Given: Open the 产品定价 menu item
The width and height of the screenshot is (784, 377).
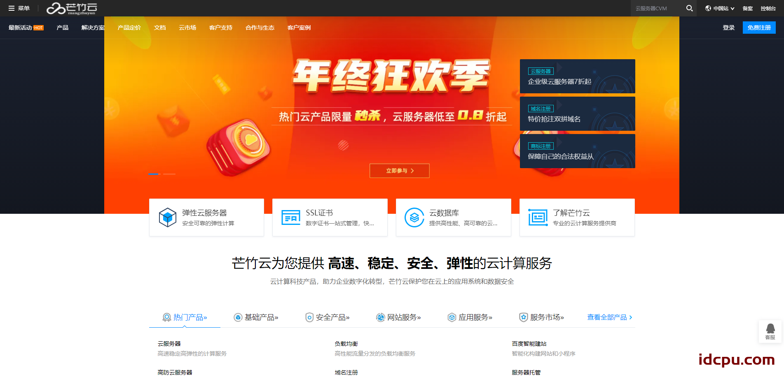Looking at the screenshot, I should click(129, 28).
